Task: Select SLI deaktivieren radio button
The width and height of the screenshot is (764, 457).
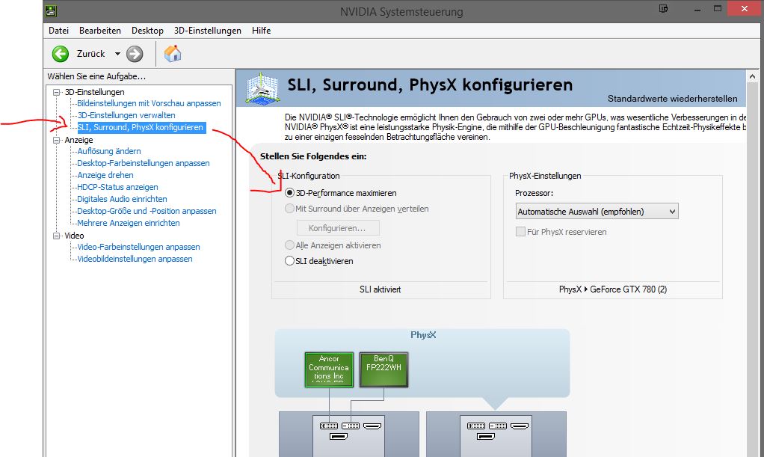Action: (x=289, y=261)
